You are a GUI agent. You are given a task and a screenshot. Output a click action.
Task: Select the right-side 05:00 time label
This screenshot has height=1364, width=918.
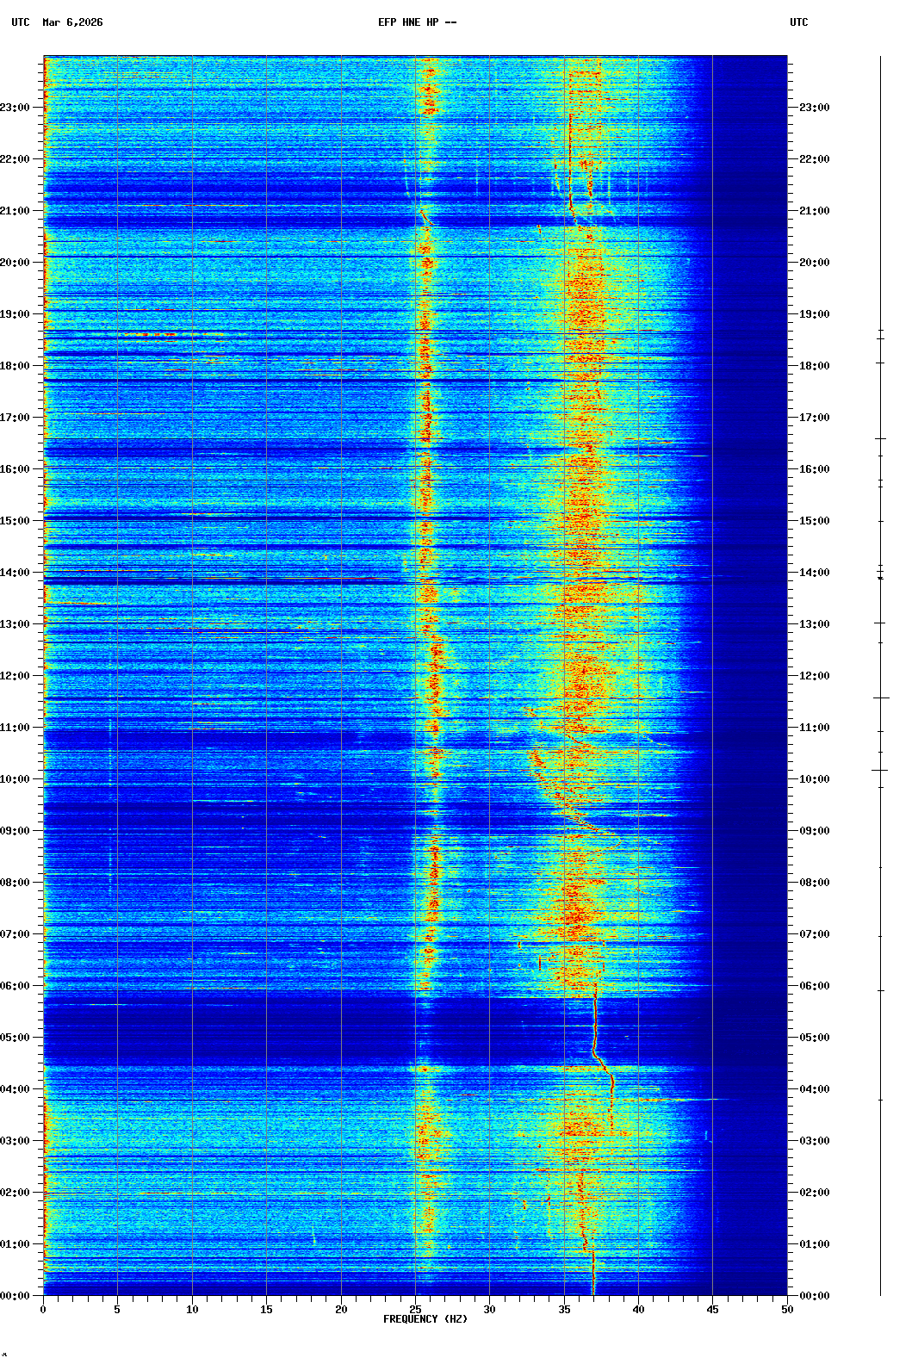pyautogui.click(x=814, y=1038)
